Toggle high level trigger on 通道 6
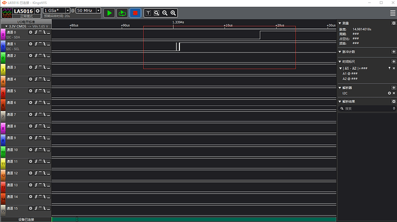 click(x=40, y=102)
